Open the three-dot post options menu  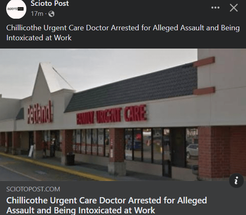pyautogui.click(x=215, y=7)
